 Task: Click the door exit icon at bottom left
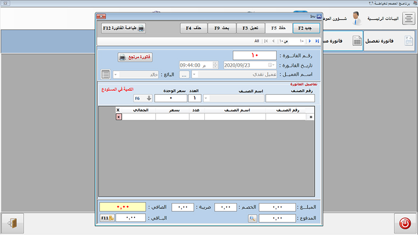tap(12, 223)
